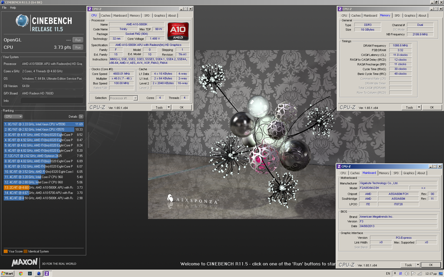This screenshot has height=277, width=444.
Task: Select SPD tab in the Memory CPU-Z window
Action: tap(397, 16)
